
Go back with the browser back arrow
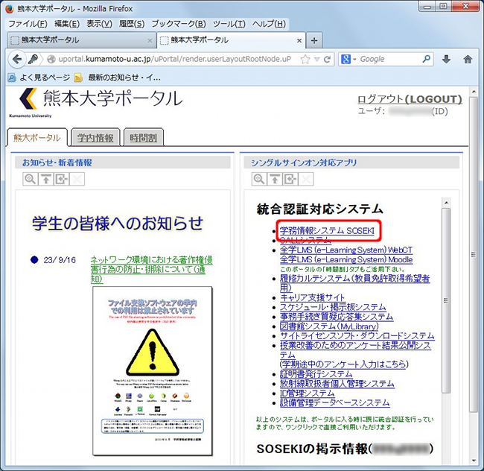pyautogui.click(x=17, y=59)
